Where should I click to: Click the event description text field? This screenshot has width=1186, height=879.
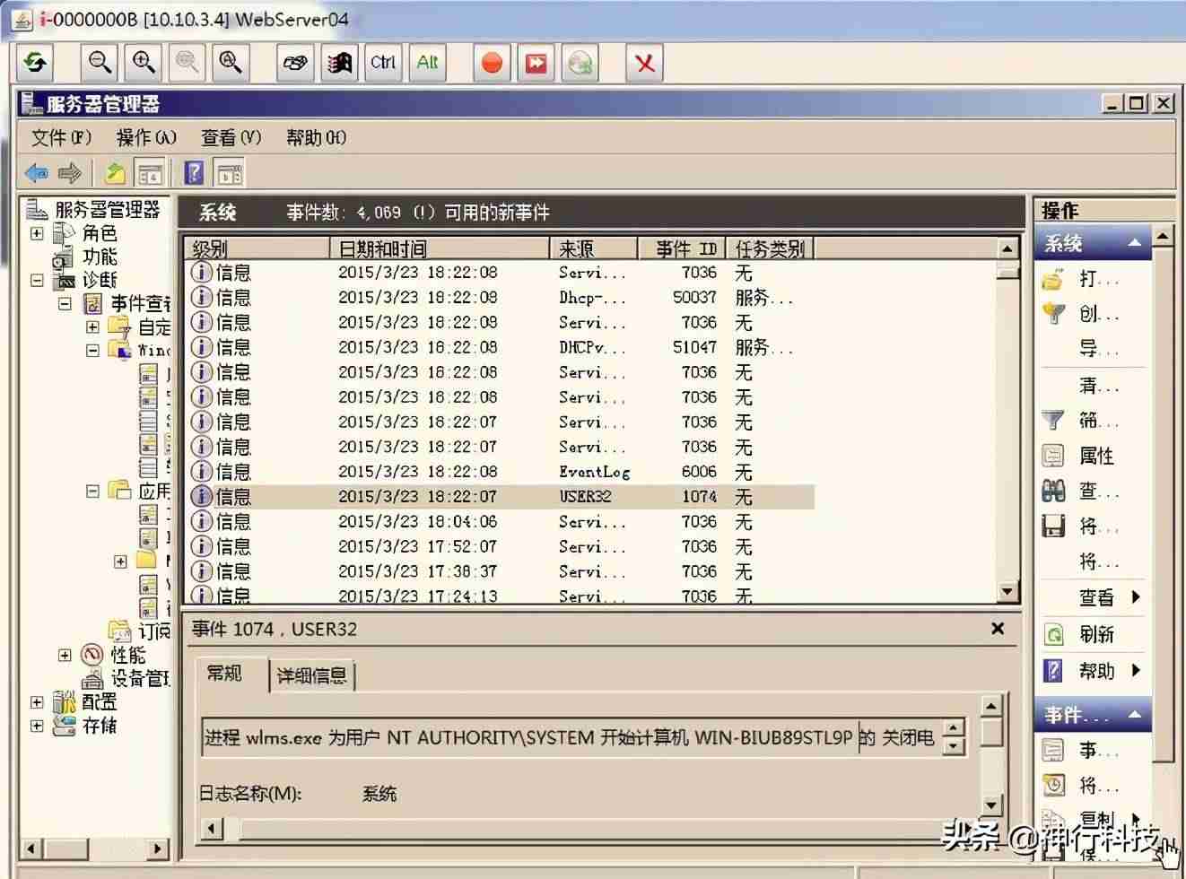click(x=572, y=737)
